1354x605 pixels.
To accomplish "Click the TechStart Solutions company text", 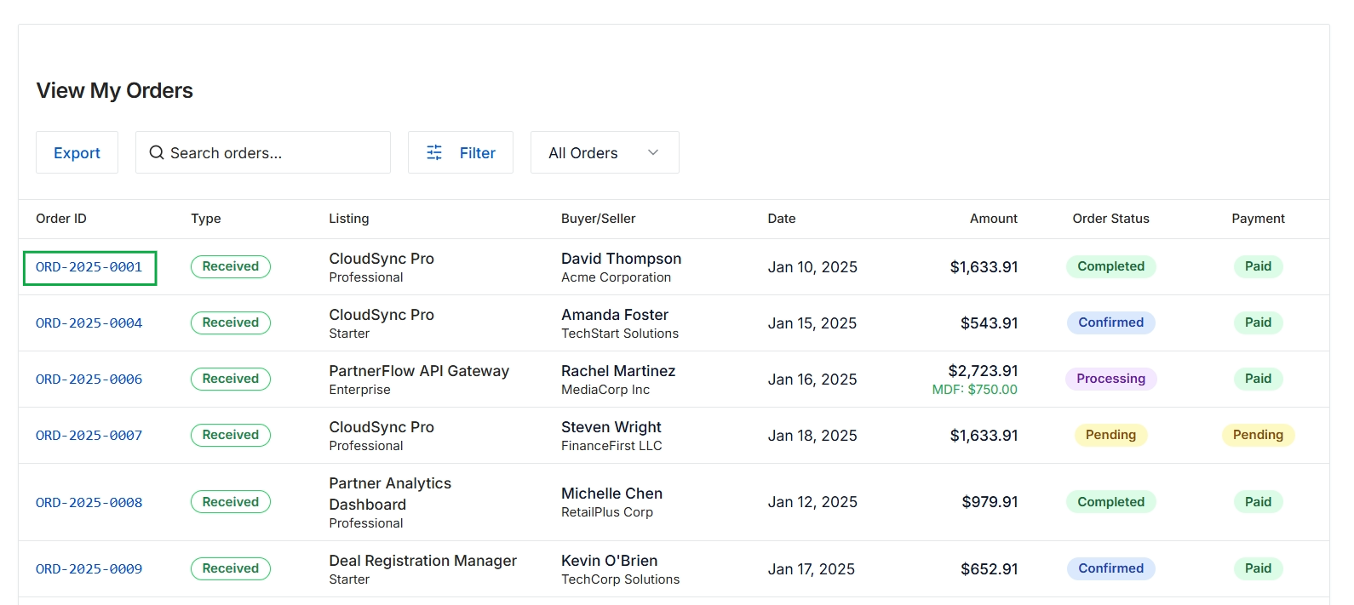I will pos(620,334).
